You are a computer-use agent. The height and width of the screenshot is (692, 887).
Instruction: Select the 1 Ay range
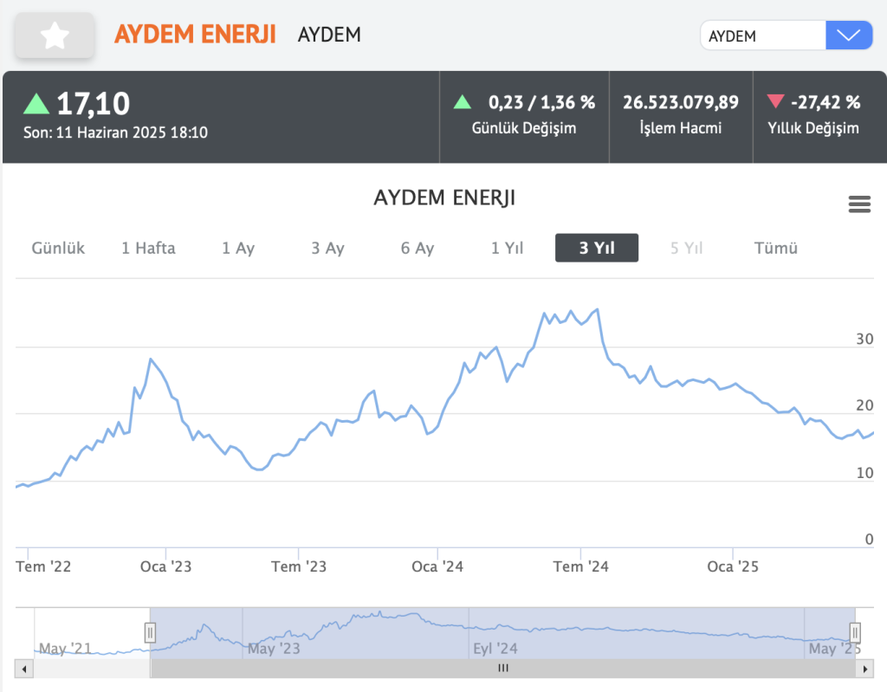click(238, 248)
